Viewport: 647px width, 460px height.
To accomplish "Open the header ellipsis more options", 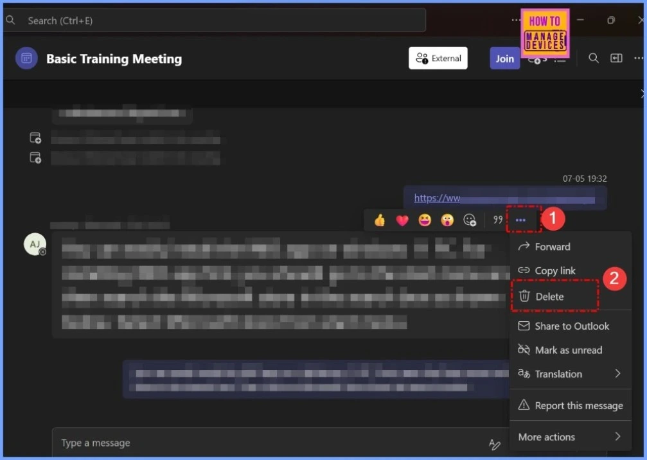I will (639, 58).
